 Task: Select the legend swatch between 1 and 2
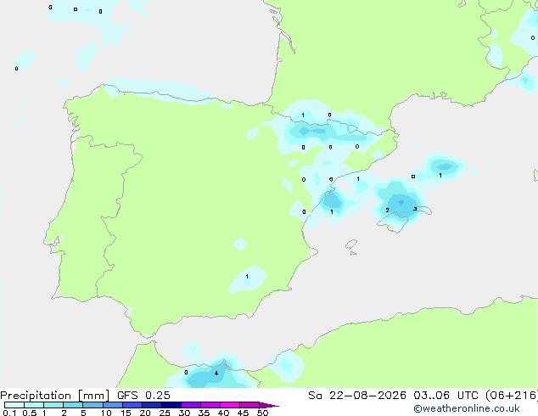point(53,405)
